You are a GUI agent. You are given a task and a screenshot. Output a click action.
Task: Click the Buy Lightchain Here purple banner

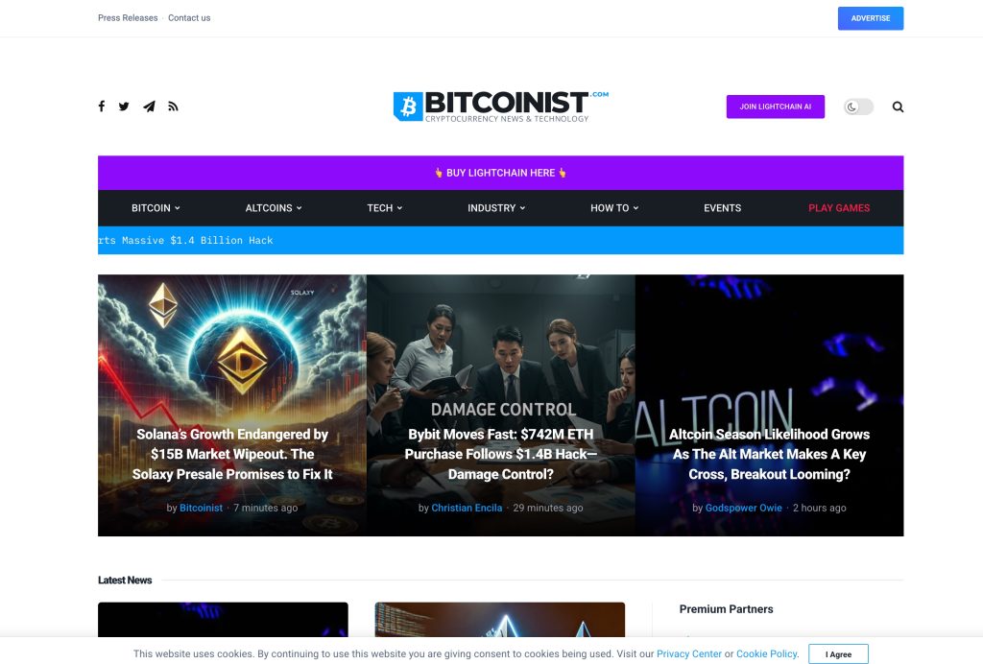tap(501, 173)
